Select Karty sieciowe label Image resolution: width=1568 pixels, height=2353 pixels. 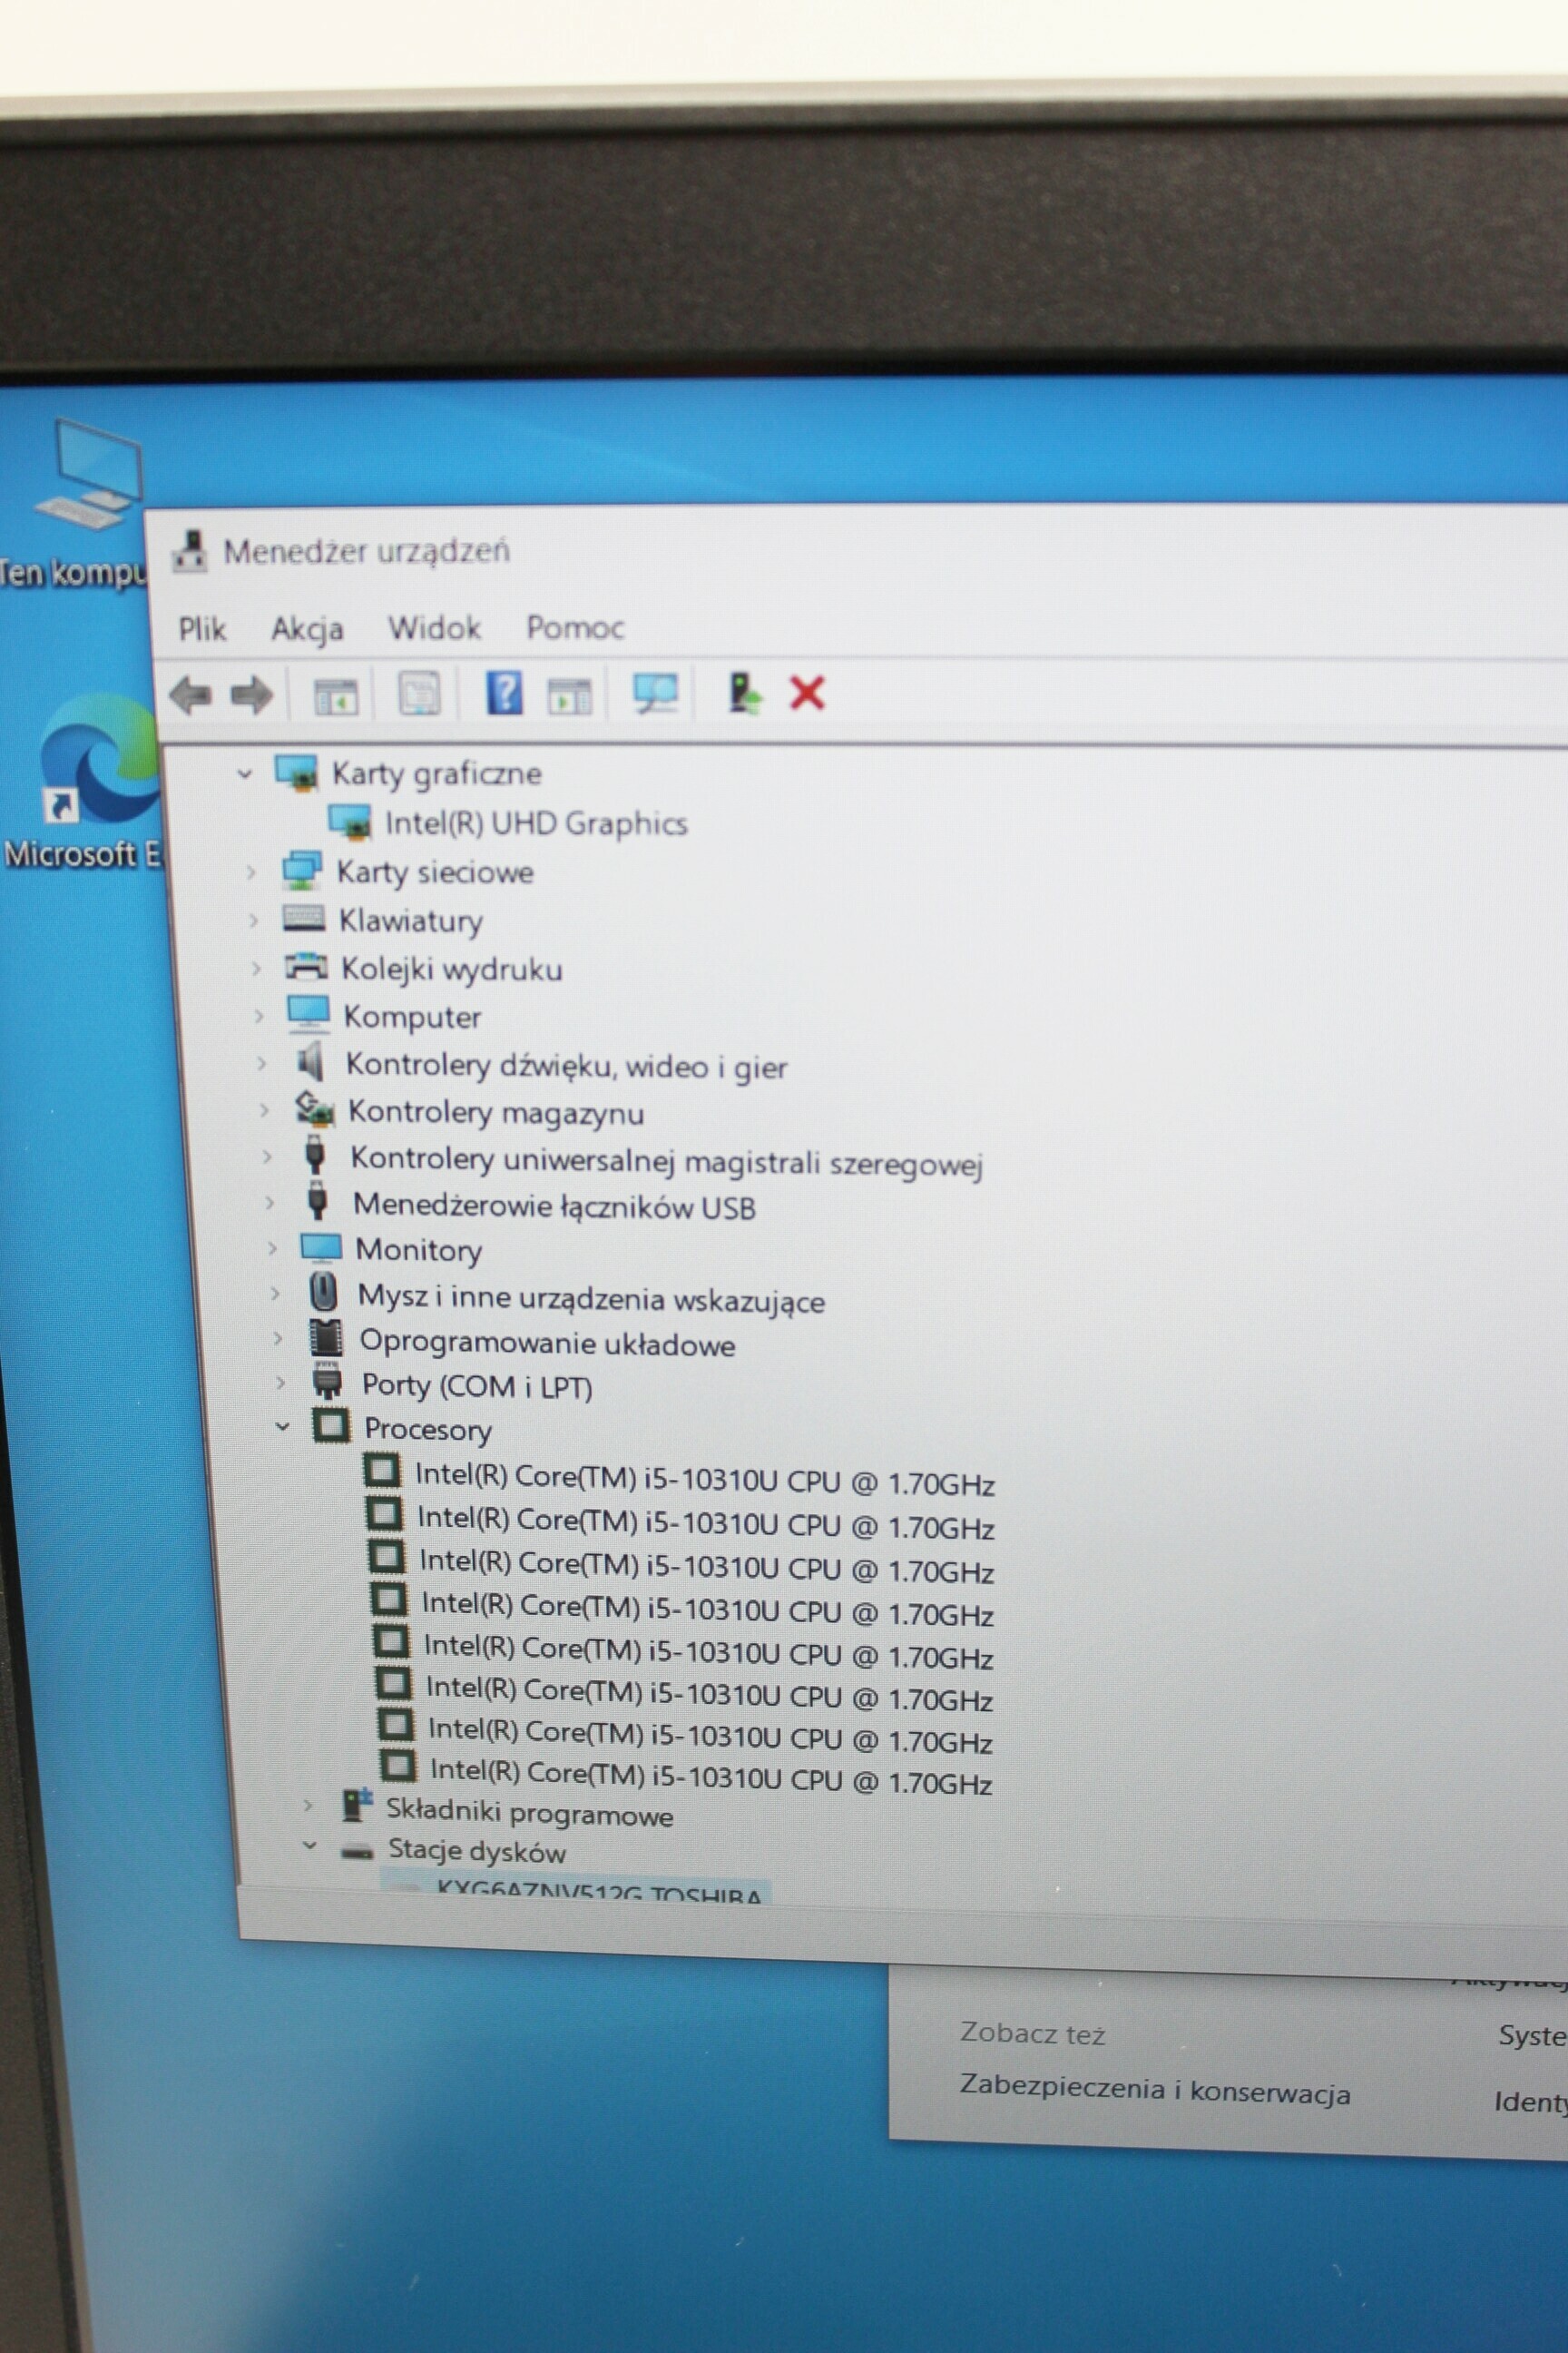pyautogui.click(x=435, y=872)
